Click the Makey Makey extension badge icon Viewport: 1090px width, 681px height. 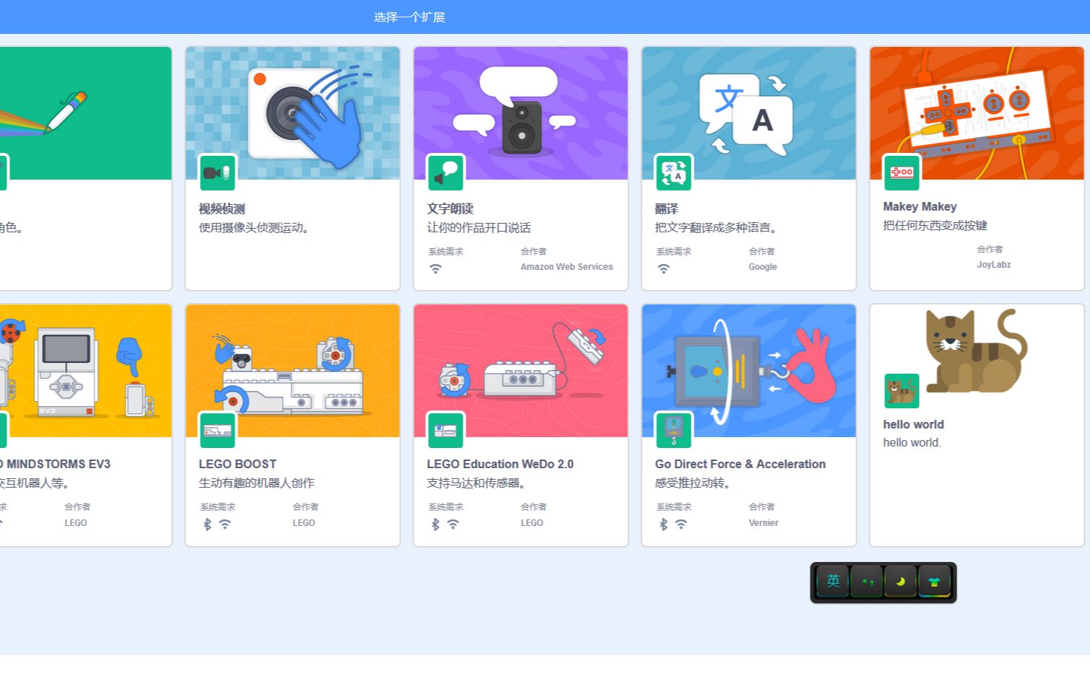(902, 172)
